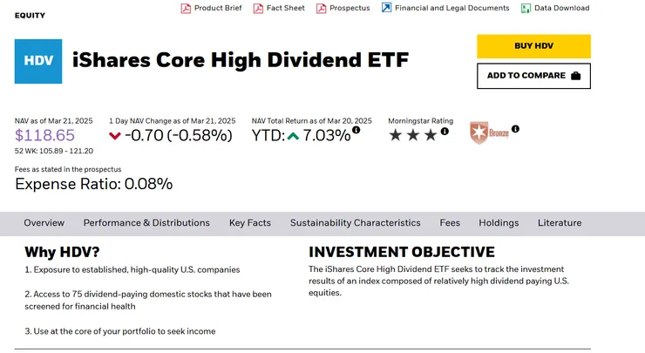Go to the Key Facts tab
This screenshot has width=645, height=353.
(x=250, y=223)
